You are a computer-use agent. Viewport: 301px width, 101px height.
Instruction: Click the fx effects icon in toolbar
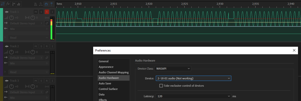click(x=8, y=4)
